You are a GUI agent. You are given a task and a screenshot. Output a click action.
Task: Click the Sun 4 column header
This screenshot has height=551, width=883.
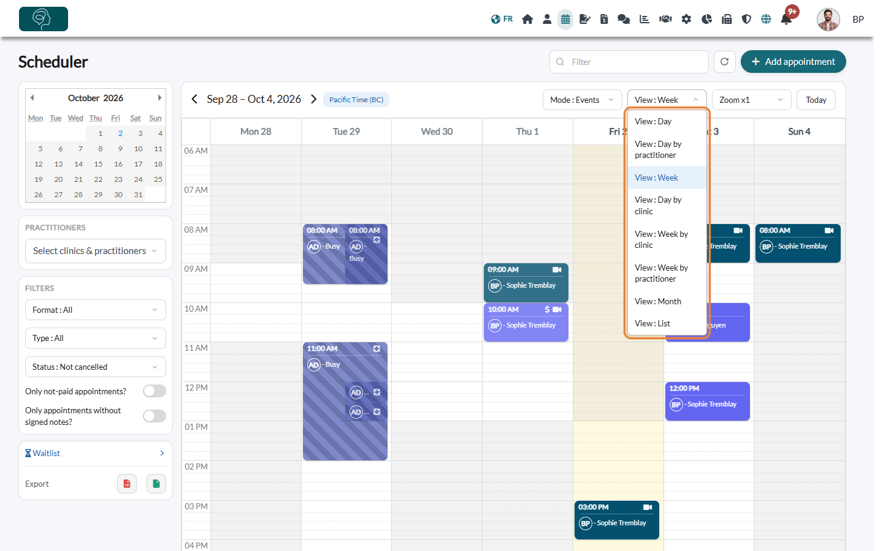point(799,132)
